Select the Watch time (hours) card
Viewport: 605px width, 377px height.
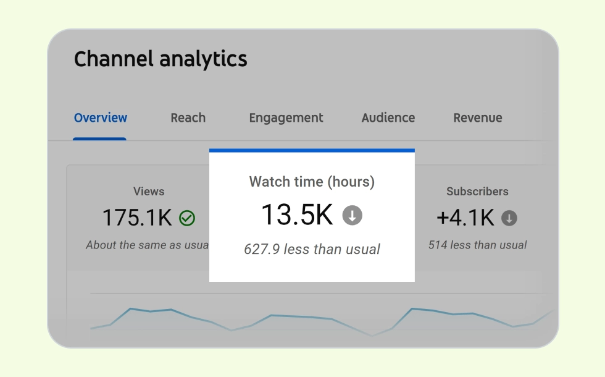pos(312,215)
